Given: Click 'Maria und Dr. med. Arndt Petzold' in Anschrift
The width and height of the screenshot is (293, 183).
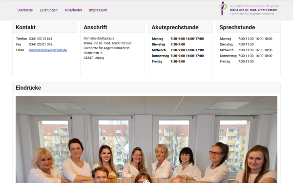Looking at the screenshot, I should 107,43.
